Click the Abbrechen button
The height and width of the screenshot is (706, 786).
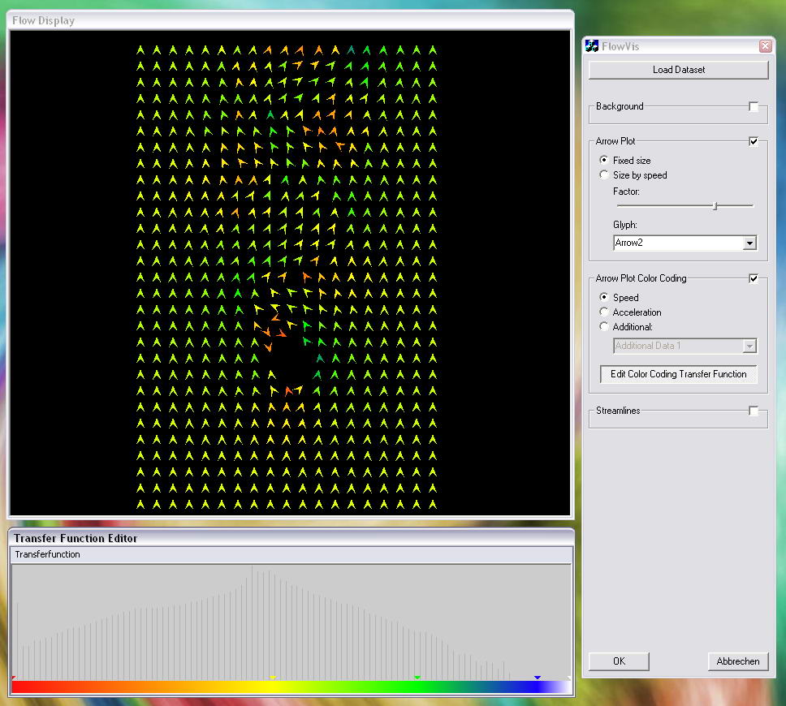738,661
